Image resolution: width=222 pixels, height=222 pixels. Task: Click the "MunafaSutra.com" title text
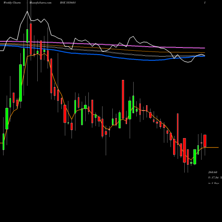(40, 3)
